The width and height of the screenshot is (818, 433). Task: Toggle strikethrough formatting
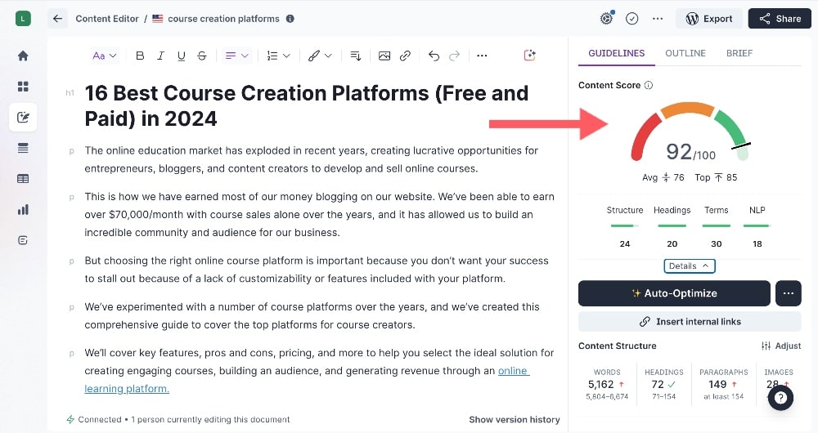point(202,56)
